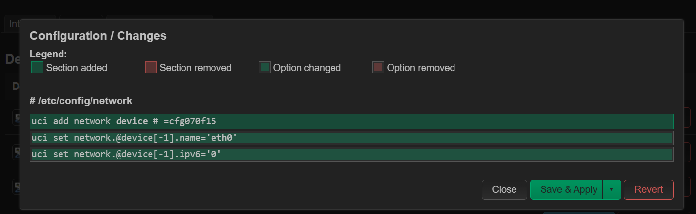Switch to the partially hidden "Int" tab
Viewport: 696px width, 214px height.
coord(13,23)
